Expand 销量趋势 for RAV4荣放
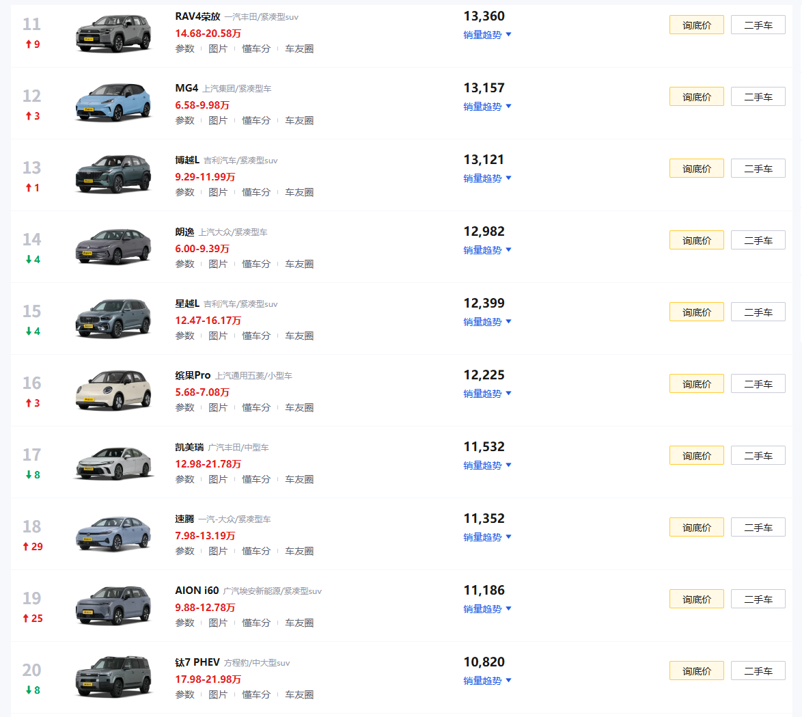 tap(487, 35)
